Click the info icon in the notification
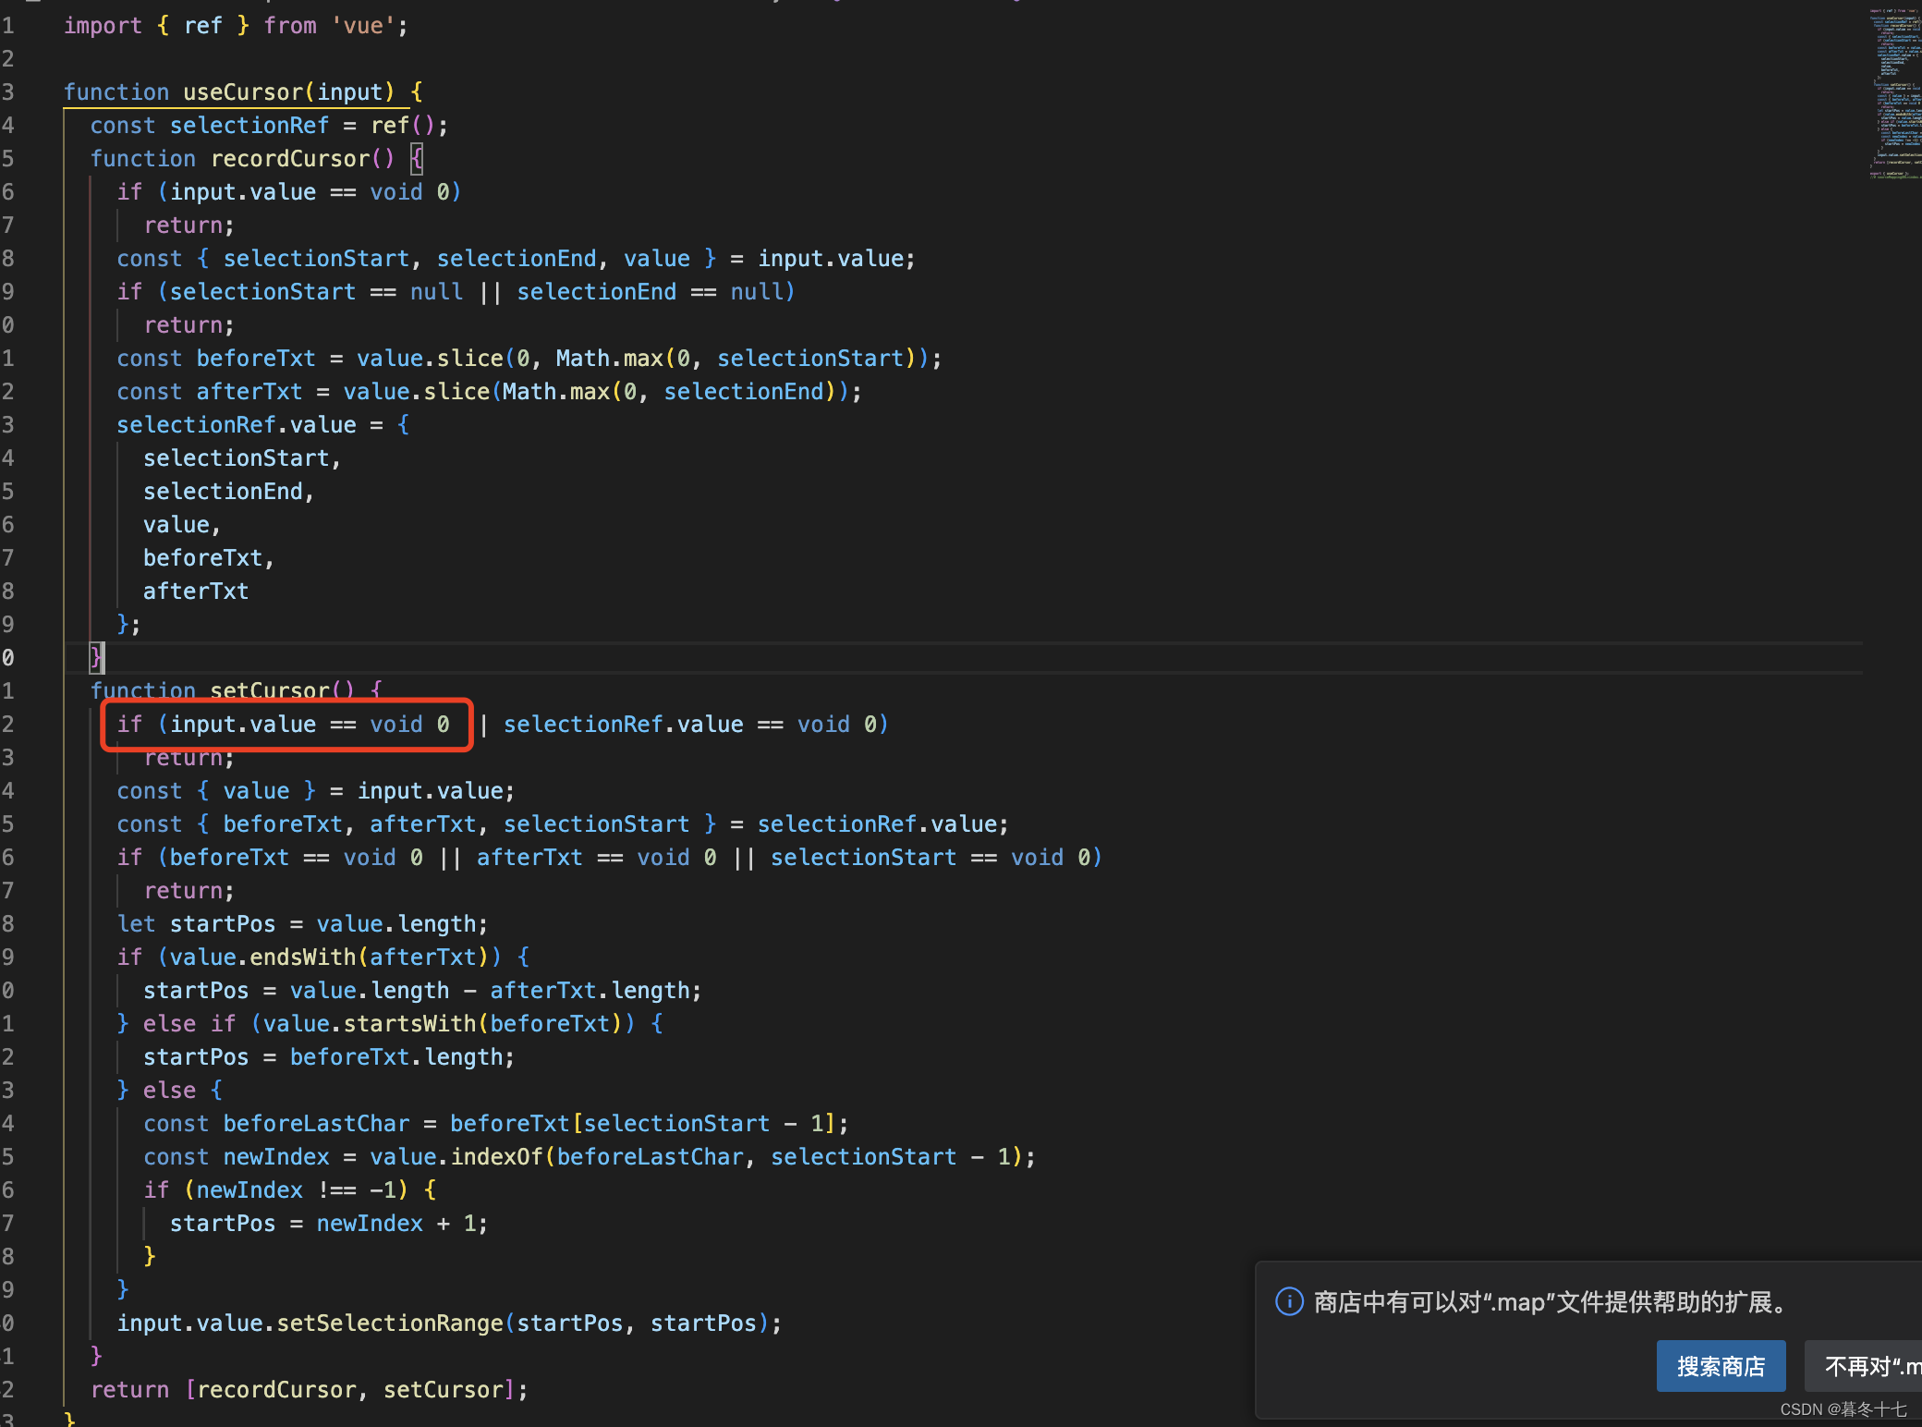The height and width of the screenshot is (1427, 1922). click(1289, 1301)
